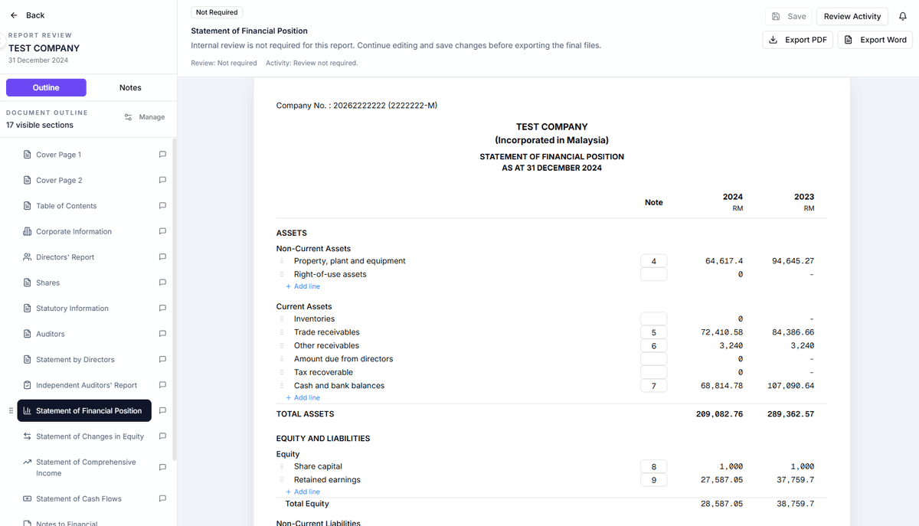Image resolution: width=919 pixels, height=526 pixels.
Task: Open Independent Auditors' Report section
Action: 86,385
